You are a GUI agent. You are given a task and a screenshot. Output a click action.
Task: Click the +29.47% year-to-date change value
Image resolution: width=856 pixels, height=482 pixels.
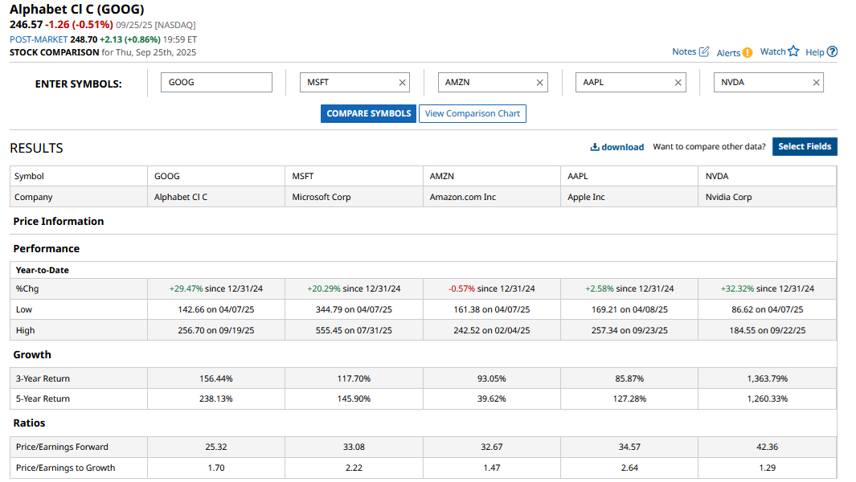(x=186, y=288)
